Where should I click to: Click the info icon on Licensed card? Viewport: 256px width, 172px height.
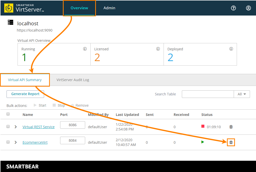click(158, 49)
